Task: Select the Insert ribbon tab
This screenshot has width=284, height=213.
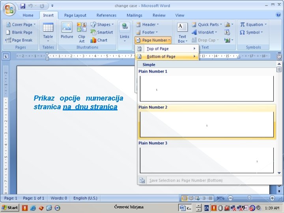Action: 49,15
